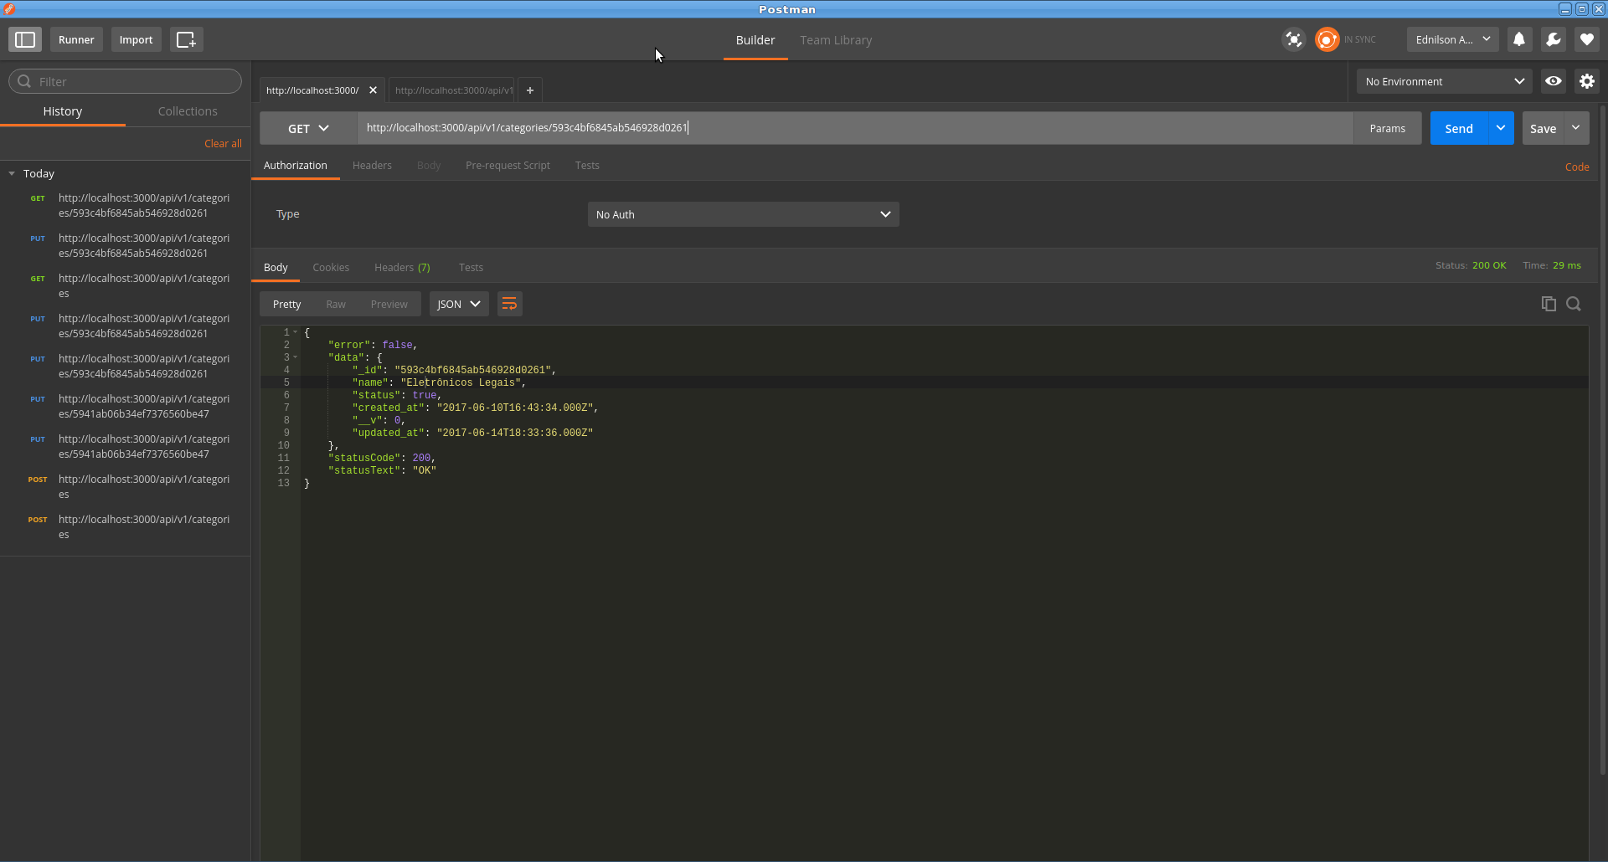
Task: Open the GET method dropdown
Action: (x=307, y=128)
